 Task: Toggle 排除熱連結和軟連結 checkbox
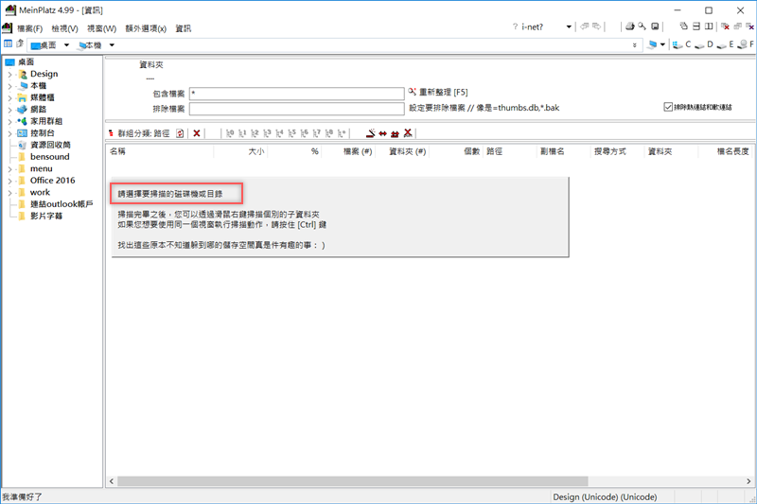668,107
